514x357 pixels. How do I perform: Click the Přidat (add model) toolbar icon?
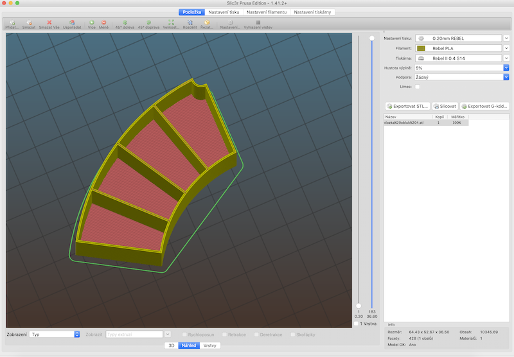(12, 22)
